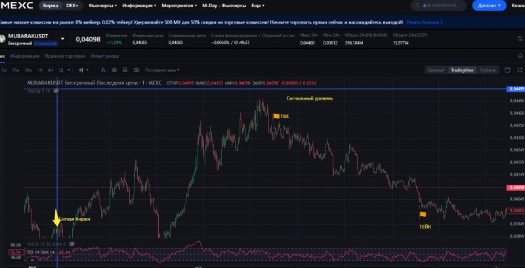Image resolution: width=525 pixels, height=268 pixels.
Task: Switch chart mode to Базовый
Action: tap(436, 70)
